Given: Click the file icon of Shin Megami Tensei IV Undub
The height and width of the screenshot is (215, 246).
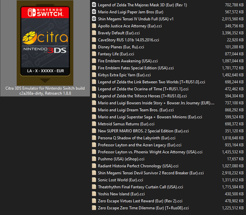Looking at the screenshot, I should (x=94, y=19).
